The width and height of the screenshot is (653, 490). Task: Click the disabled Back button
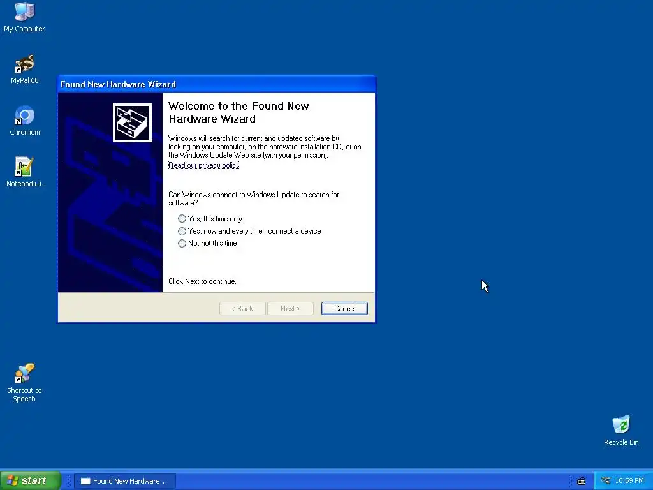[242, 309]
